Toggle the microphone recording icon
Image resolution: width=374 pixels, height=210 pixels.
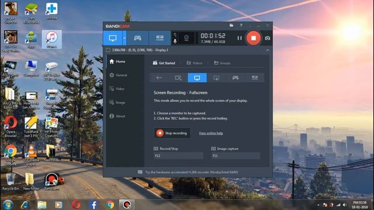click(x=175, y=41)
